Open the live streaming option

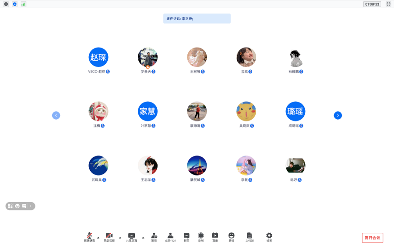click(215, 237)
